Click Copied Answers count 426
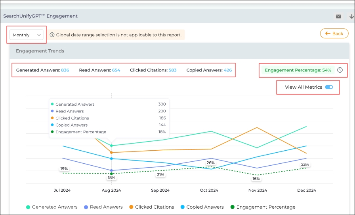 (x=228, y=70)
